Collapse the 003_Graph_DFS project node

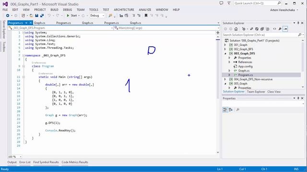click(x=225, y=54)
